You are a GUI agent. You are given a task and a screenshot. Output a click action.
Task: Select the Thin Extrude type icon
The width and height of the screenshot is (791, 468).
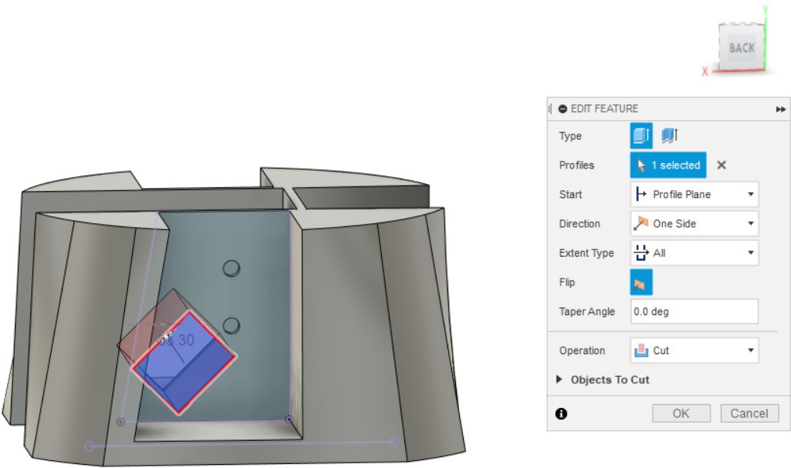[x=669, y=136]
